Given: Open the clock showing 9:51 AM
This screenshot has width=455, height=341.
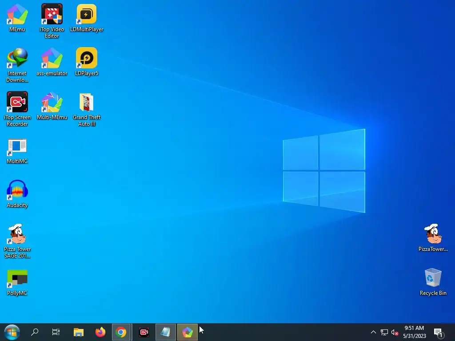Looking at the screenshot, I should 415,332.
